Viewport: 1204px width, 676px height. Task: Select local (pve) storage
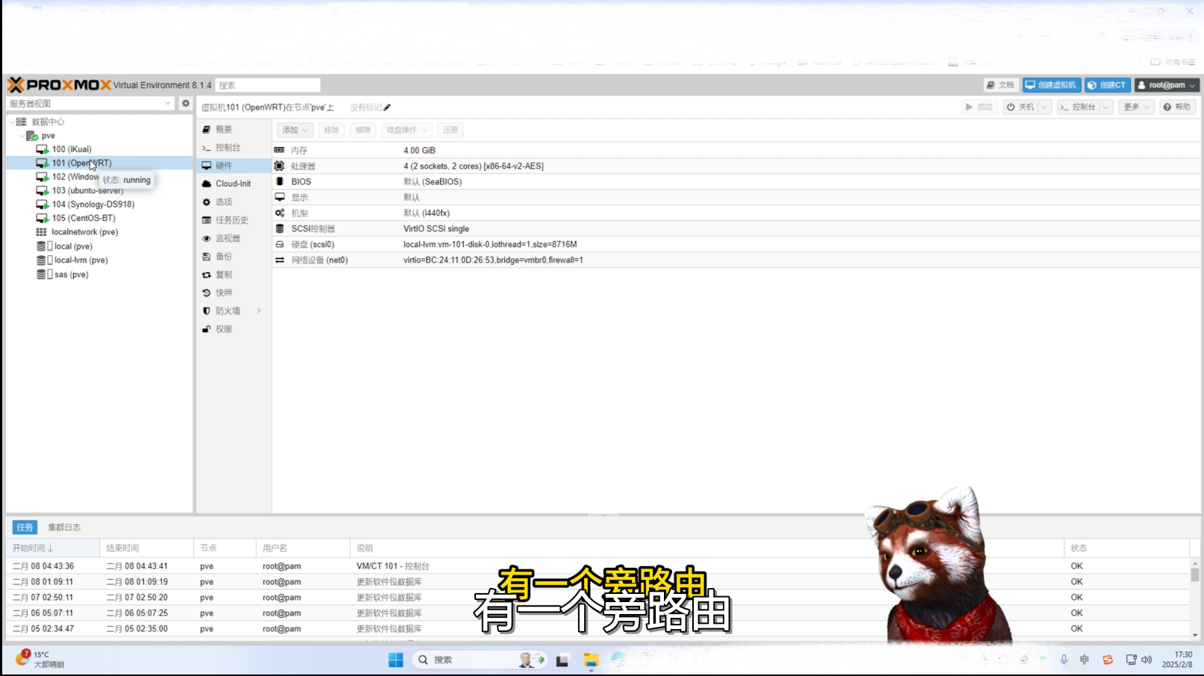(72, 246)
